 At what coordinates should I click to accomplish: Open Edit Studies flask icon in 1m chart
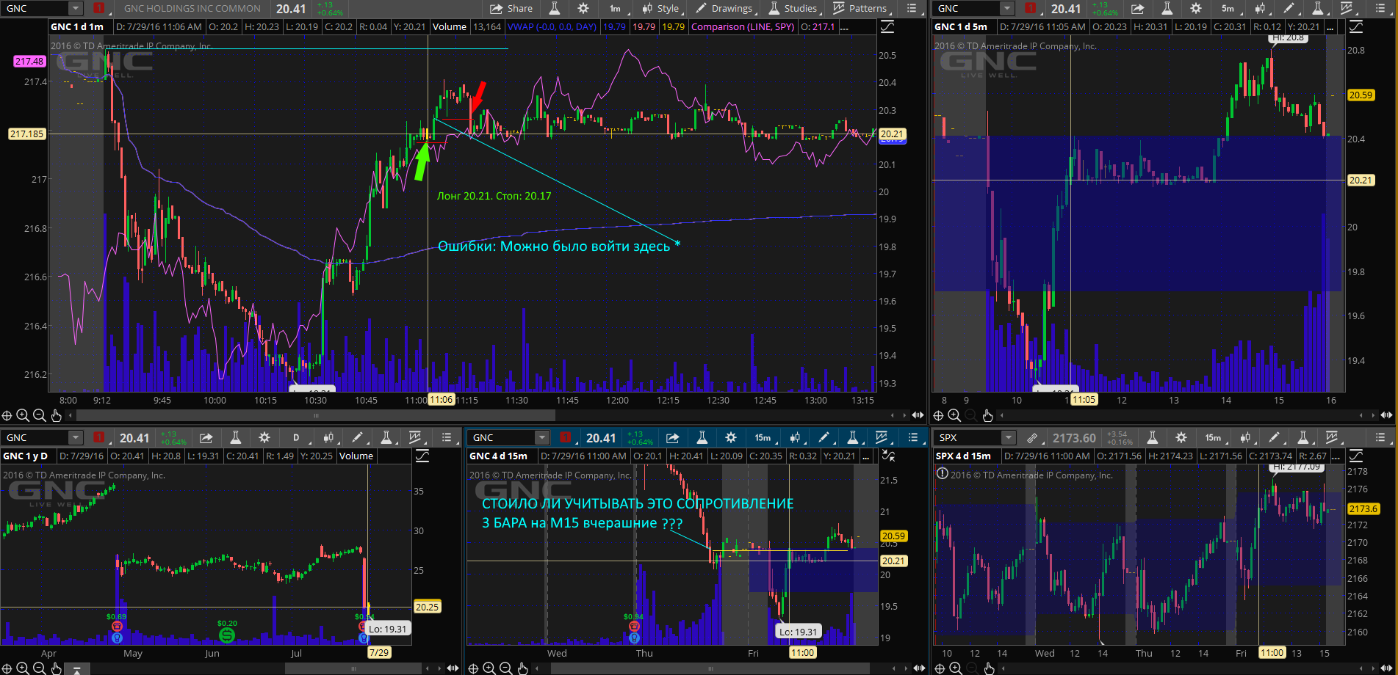[x=555, y=9]
